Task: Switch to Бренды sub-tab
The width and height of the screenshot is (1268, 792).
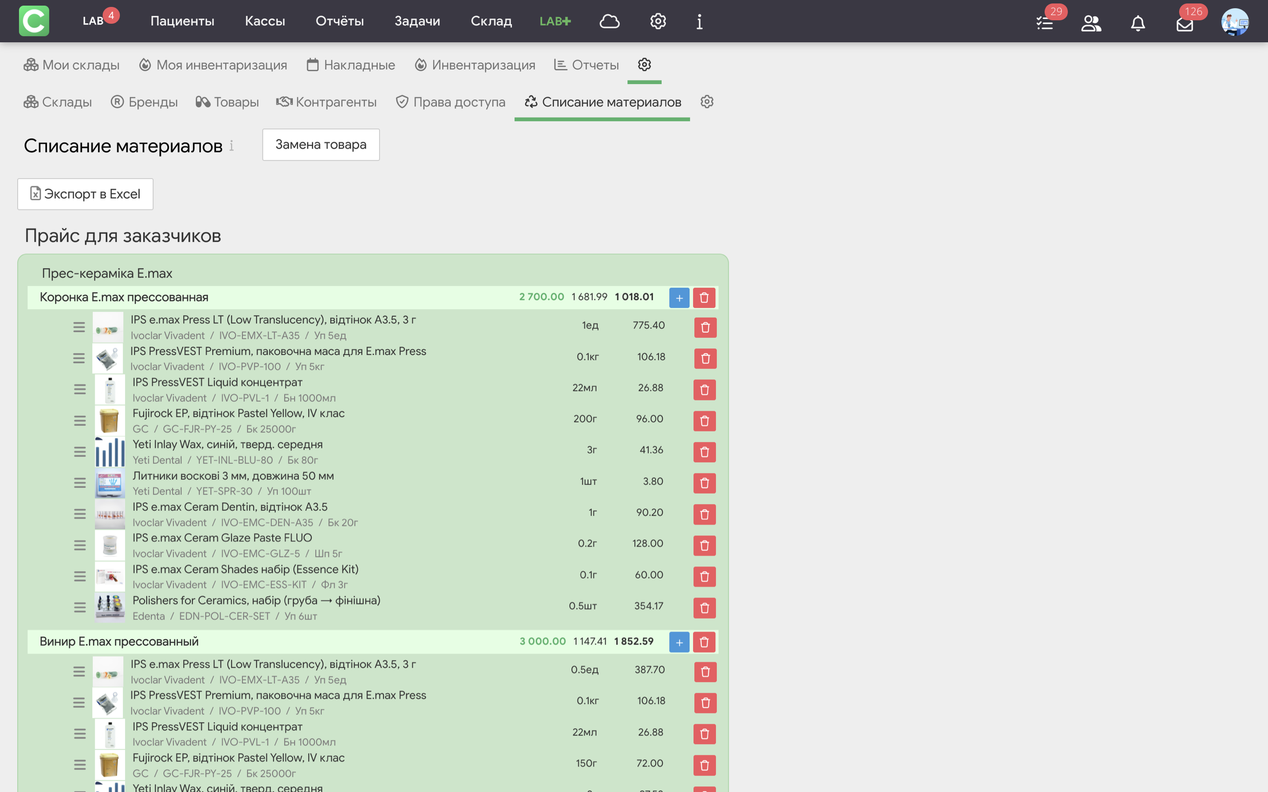Action: click(144, 102)
